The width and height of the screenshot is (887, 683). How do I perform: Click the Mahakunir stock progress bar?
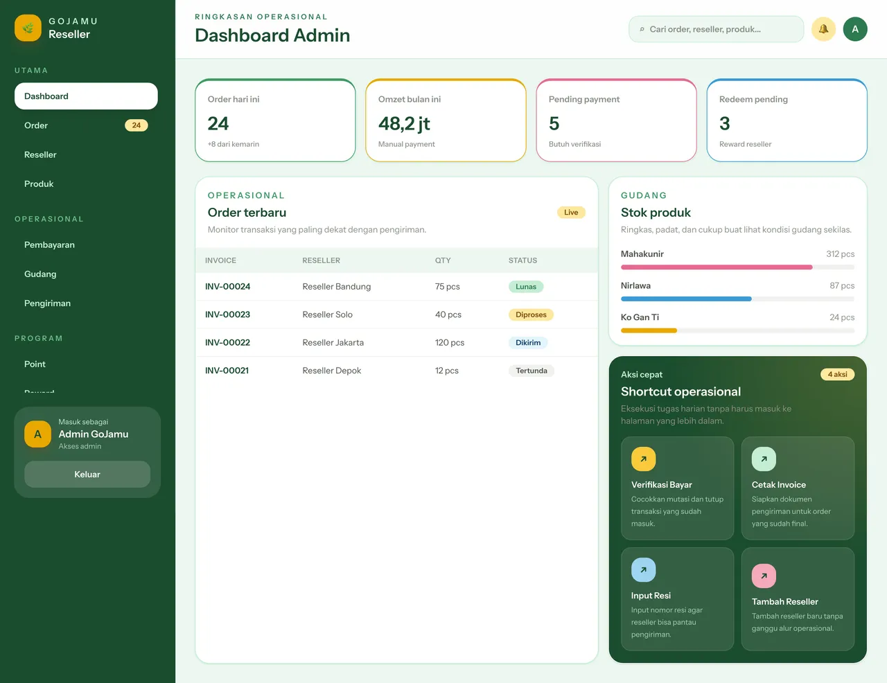click(737, 267)
